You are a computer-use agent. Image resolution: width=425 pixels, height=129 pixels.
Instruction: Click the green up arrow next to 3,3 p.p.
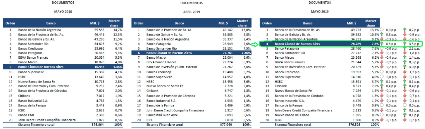click(x=405, y=44)
